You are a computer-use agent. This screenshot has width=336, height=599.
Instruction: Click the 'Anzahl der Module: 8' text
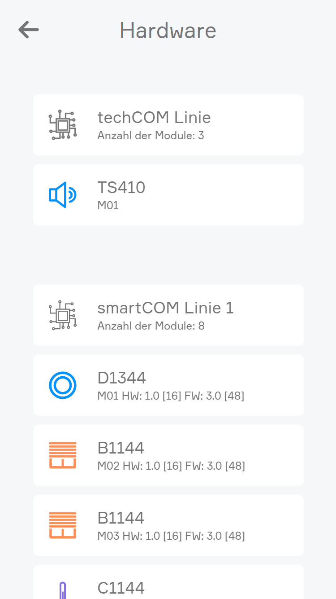pyautogui.click(x=151, y=326)
